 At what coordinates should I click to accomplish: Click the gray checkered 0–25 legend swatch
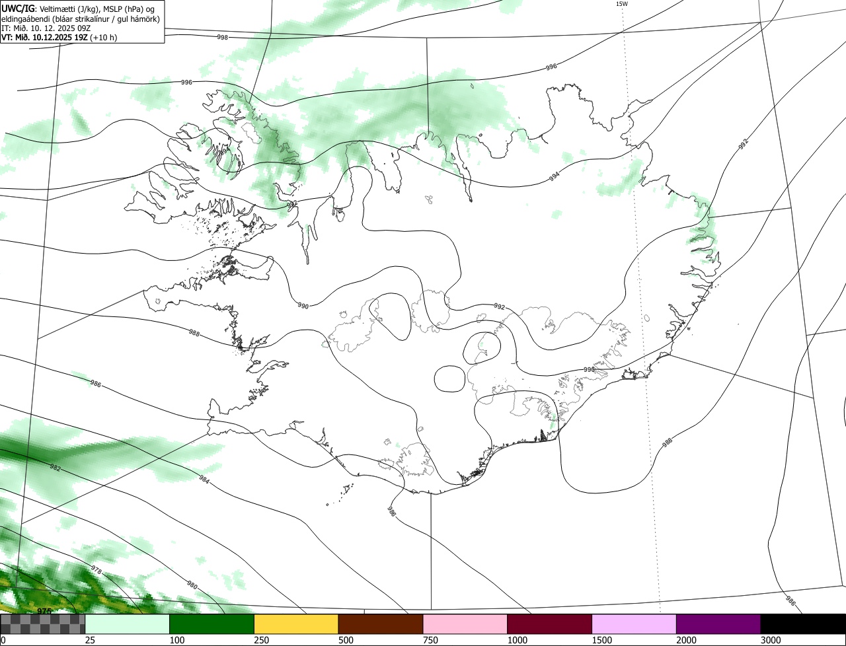pos(43,624)
